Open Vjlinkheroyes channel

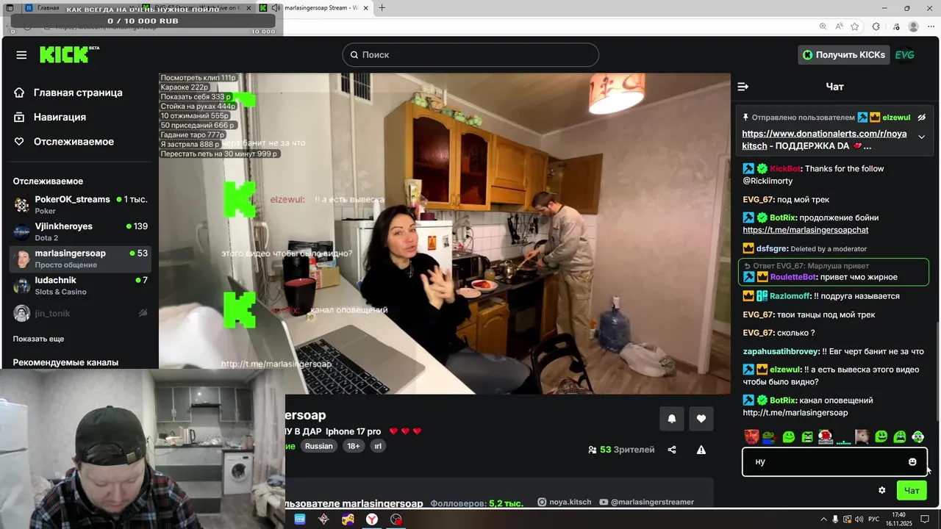[81, 231]
